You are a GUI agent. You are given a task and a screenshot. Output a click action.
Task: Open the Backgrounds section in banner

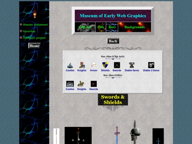(x=135, y=27)
